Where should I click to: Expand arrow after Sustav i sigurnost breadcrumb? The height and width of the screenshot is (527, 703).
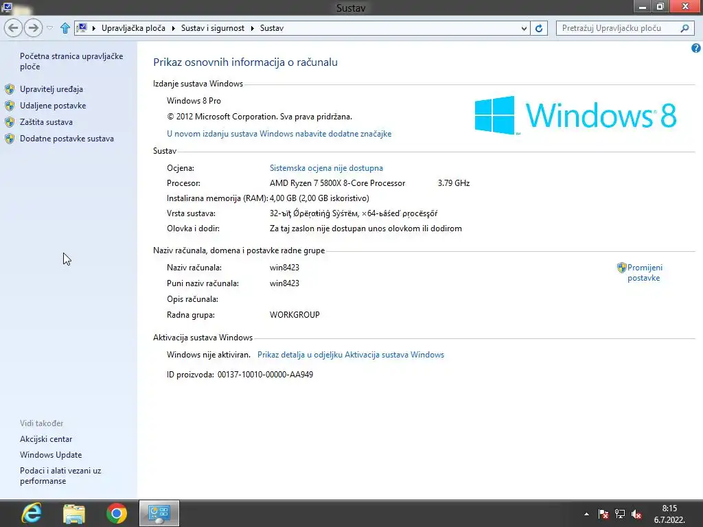[253, 28]
